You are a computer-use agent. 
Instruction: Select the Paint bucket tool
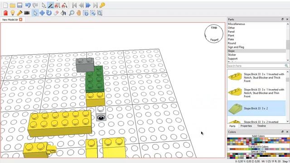pyautogui.click(x=63, y=13)
